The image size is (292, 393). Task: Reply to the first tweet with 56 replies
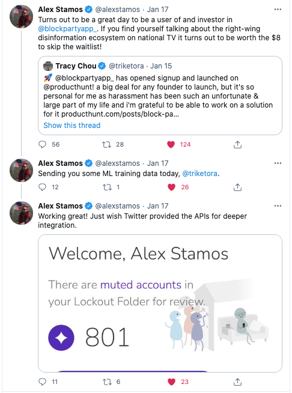(x=43, y=144)
